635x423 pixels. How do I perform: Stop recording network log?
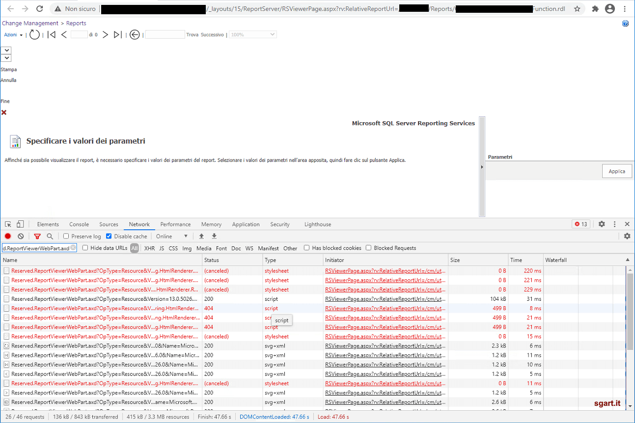[x=8, y=236]
